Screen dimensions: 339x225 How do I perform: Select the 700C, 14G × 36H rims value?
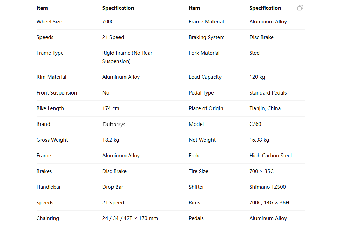tap(269, 203)
